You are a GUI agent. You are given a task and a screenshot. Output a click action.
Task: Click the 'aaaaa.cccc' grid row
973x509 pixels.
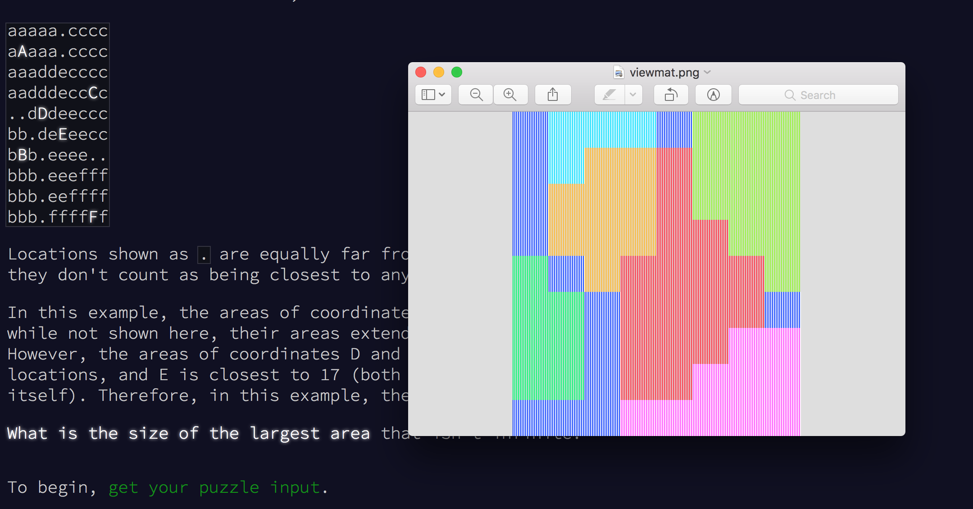58,31
